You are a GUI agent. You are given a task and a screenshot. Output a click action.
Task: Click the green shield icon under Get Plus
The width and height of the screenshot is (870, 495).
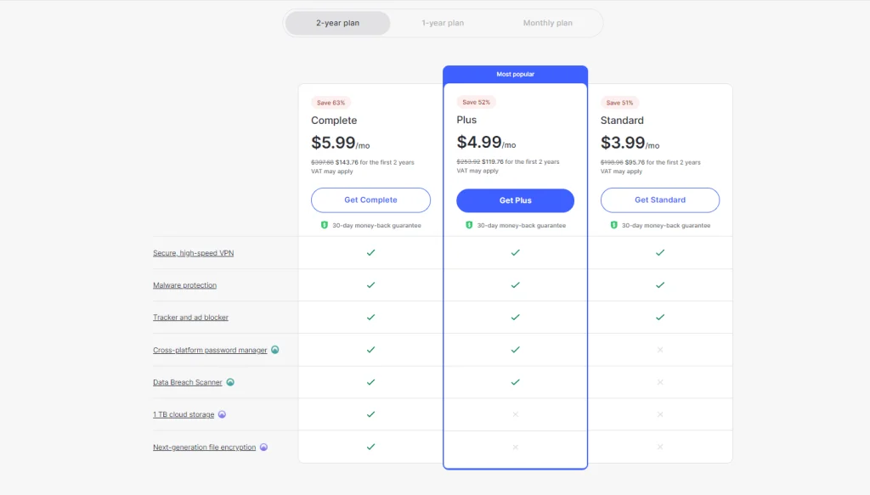point(469,225)
